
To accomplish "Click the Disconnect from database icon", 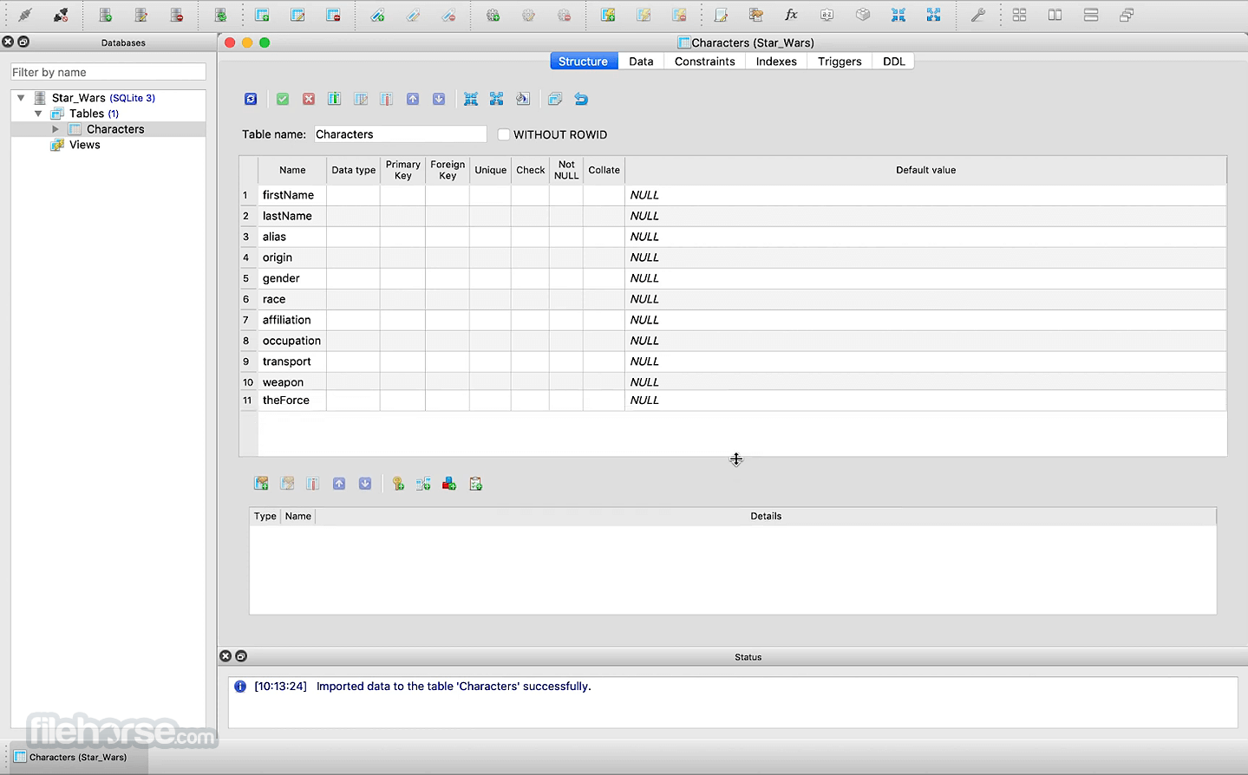I will [x=61, y=15].
